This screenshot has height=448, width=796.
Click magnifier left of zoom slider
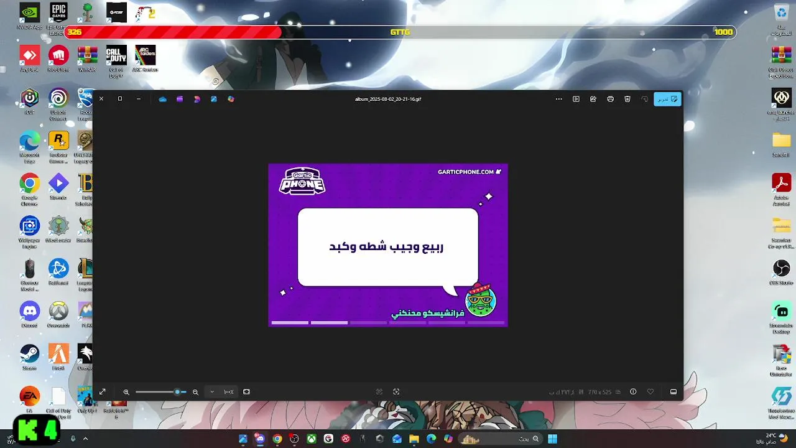tap(126, 392)
